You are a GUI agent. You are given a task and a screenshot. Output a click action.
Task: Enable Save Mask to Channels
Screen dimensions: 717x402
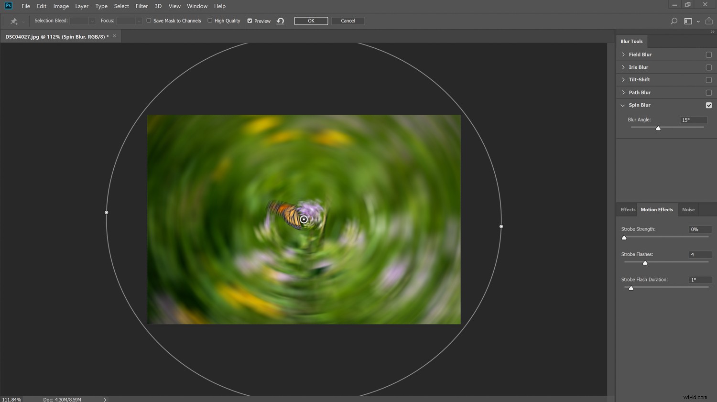pyautogui.click(x=149, y=21)
